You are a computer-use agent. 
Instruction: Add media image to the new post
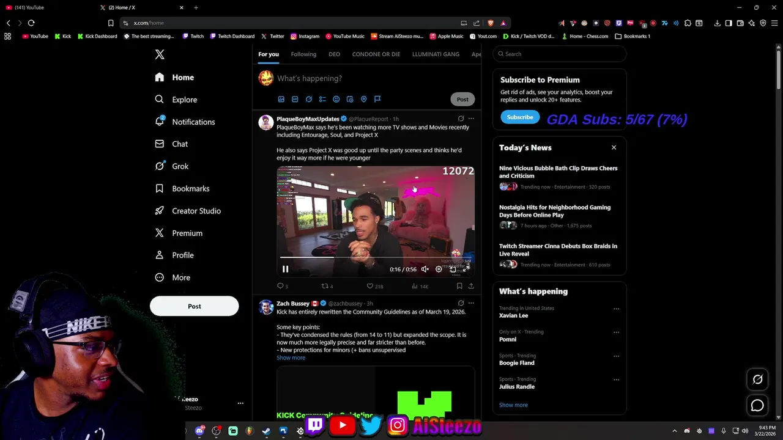tap(281, 99)
